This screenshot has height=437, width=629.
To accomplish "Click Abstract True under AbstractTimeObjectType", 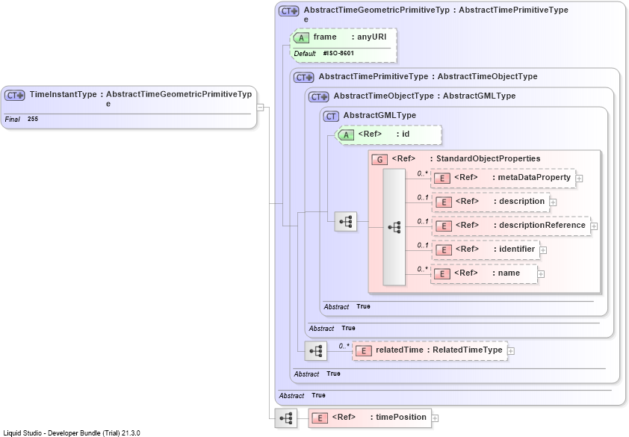I will click(x=332, y=328).
